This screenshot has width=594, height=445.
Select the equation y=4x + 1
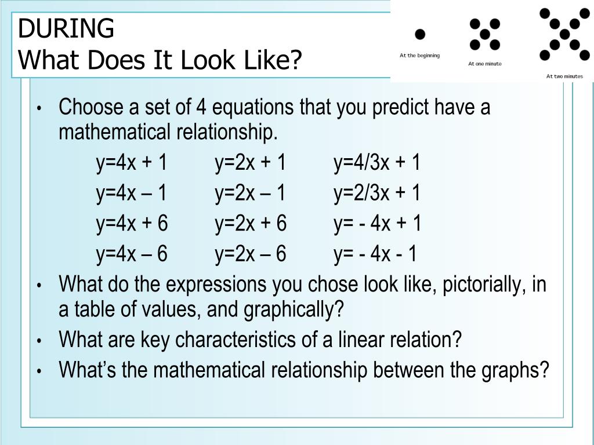[x=132, y=162]
